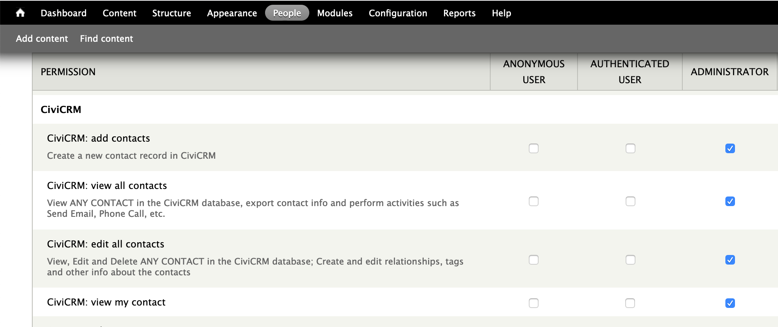The width and height of the screenshot is (778, 327).
Task: Enable add contacts for authenticated user
Action: click(x=630, y=148)
